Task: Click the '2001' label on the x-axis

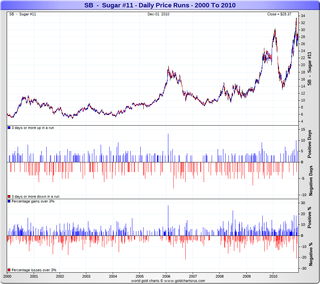Action: (x=34, y=276)
